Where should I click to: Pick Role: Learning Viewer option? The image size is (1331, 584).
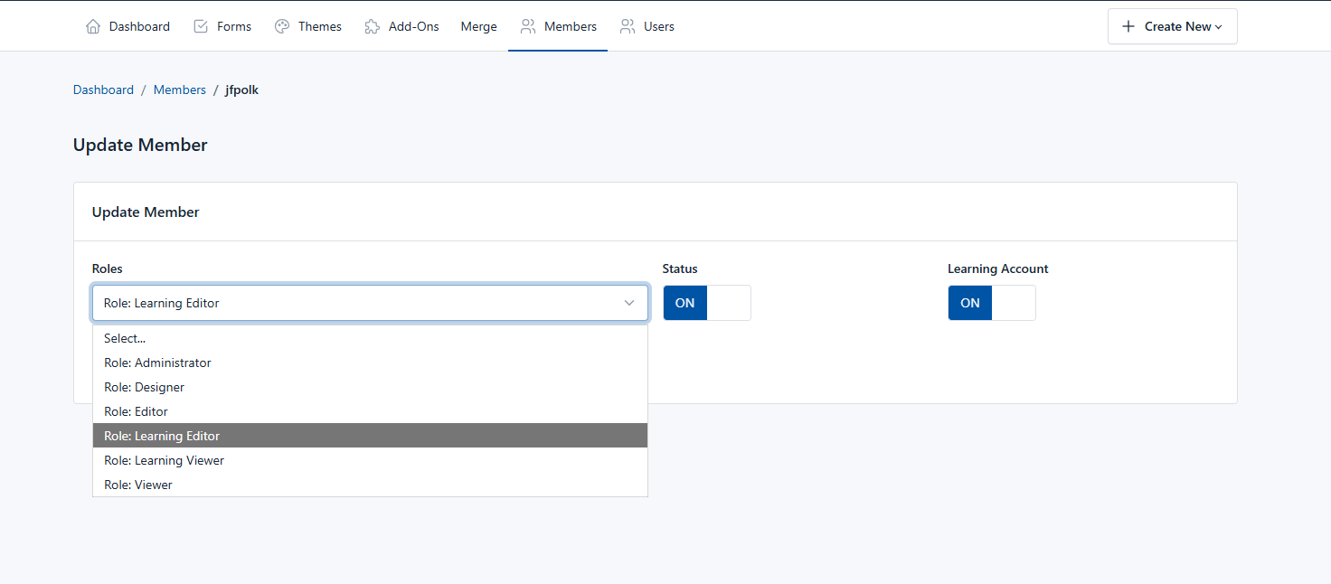164,460
